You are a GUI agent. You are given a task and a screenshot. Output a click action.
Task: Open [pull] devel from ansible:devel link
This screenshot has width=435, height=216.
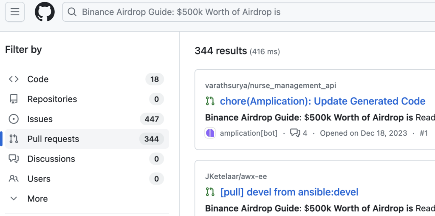(289, 192)
